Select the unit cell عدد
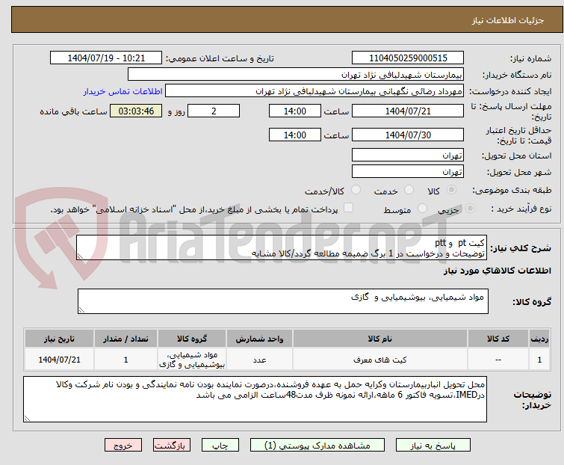This screenshot has height=465, width=564. pos(259,360)
